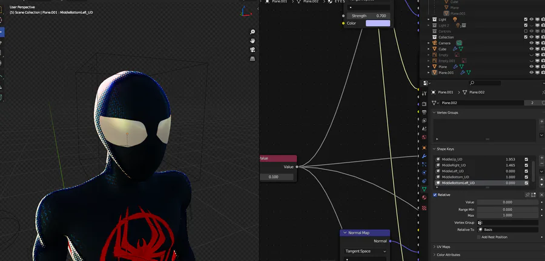Uncheck the Light collection exclude checkbox
Viewport: 545px width, 261px height.
click(526, 19)
